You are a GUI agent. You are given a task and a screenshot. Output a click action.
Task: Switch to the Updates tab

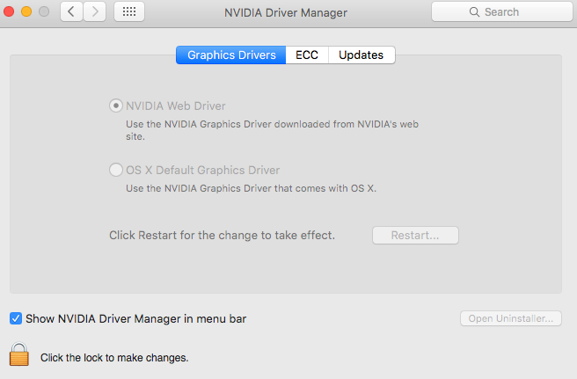[362, 55]
